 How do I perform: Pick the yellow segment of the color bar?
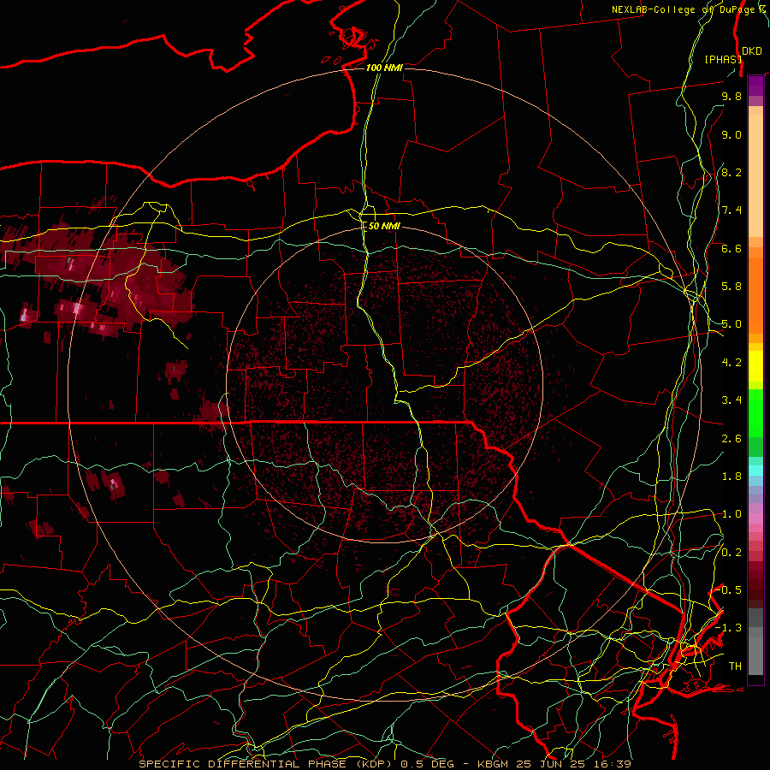tap(755, 366)
